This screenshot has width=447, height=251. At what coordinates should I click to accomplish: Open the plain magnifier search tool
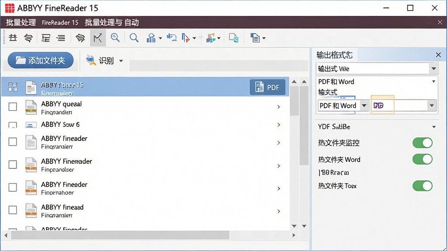(134, 37)
